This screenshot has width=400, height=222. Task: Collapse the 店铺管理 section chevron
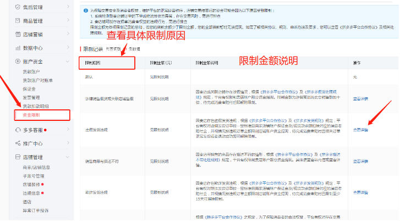pyautogui.click(x=68, y=157)
